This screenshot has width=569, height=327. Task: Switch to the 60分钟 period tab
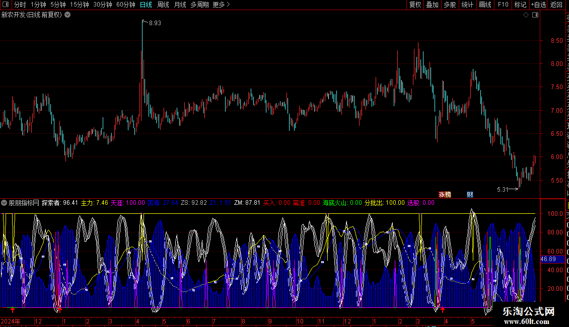point(126,5)
